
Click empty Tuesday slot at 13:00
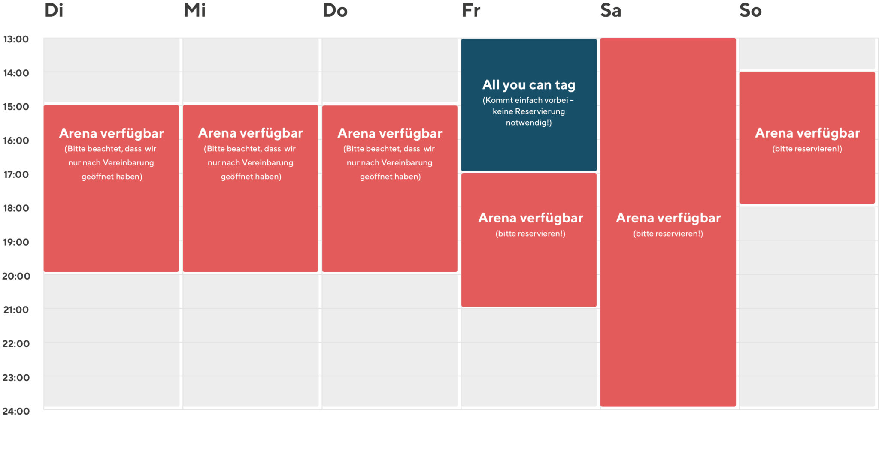[112, 55]
